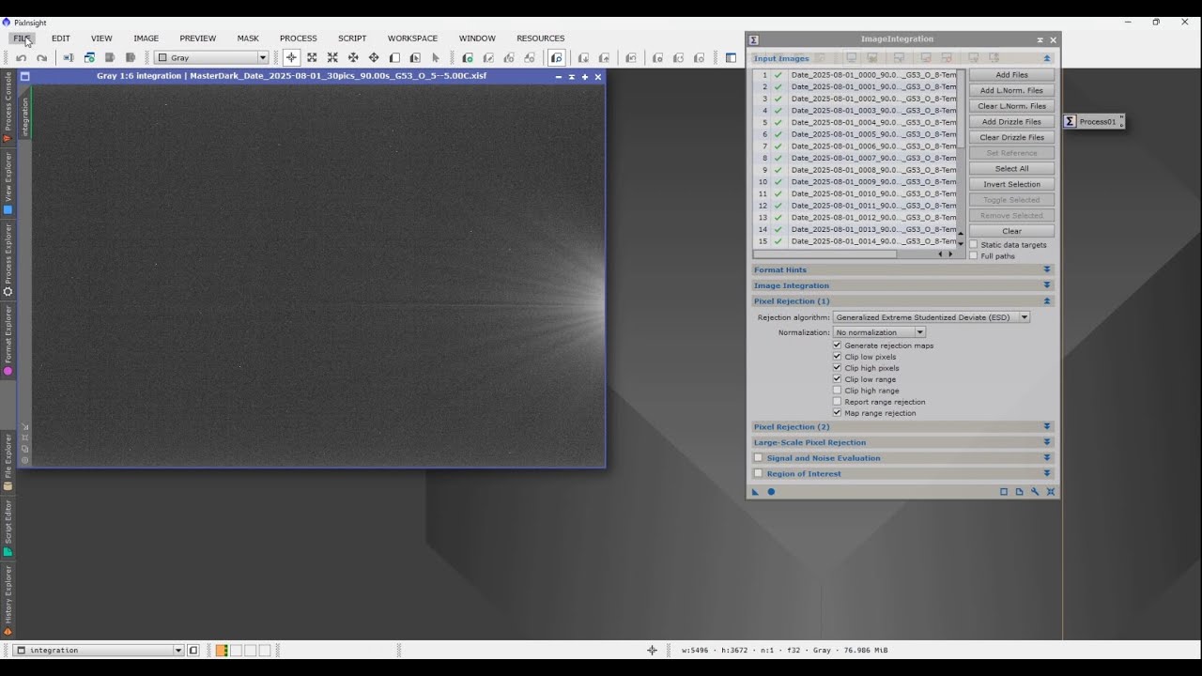Open the IMAGE menu
Screen dimensions: 1202x676
(146, 38)
